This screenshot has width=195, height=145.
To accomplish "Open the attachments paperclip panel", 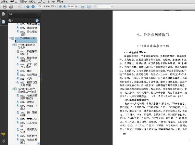I will pos(3,141).
